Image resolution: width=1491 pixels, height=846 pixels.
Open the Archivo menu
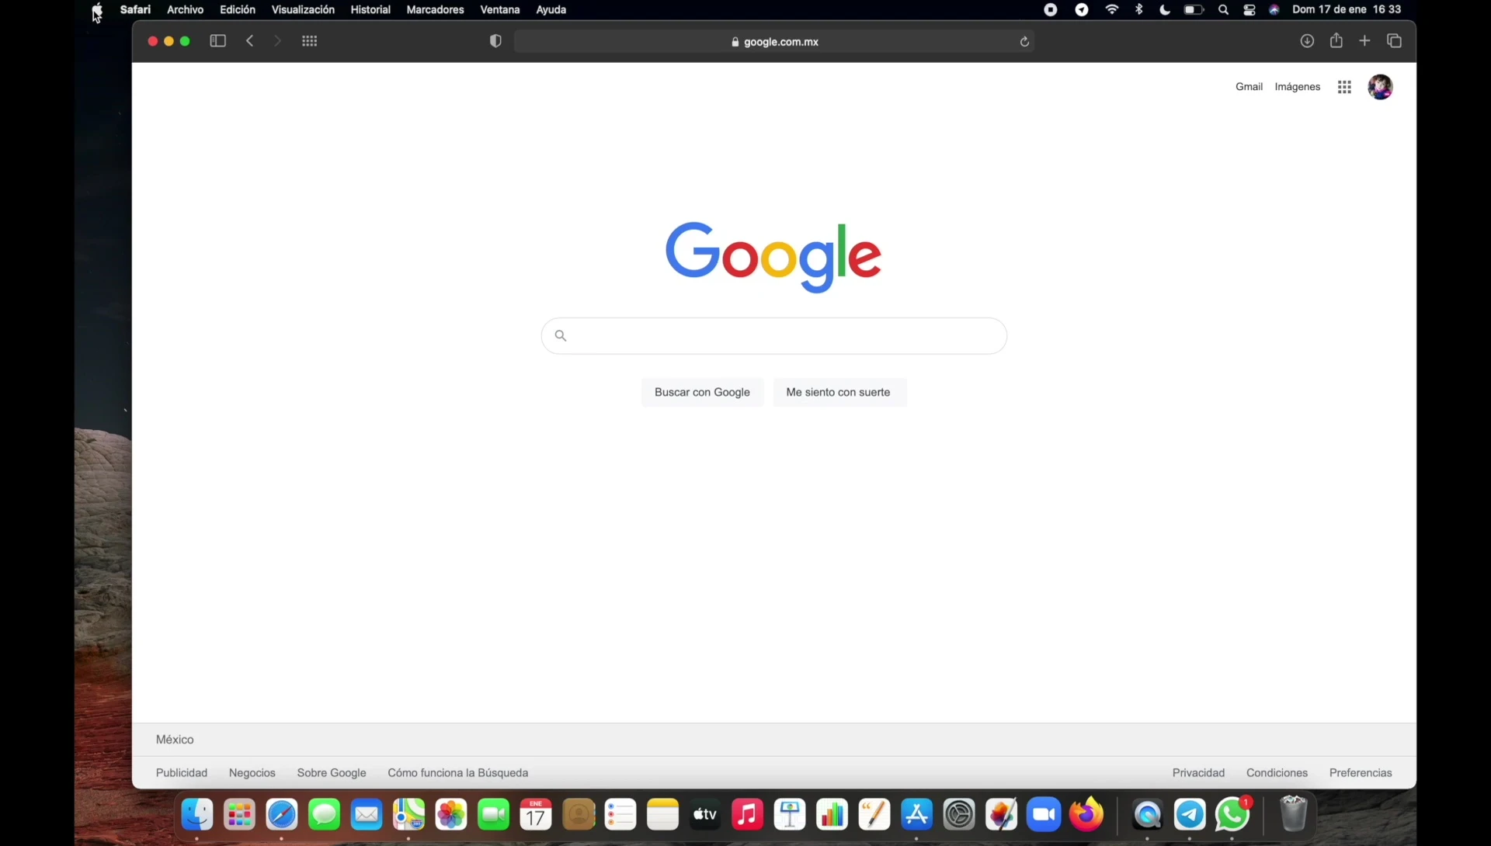point(185,9)
